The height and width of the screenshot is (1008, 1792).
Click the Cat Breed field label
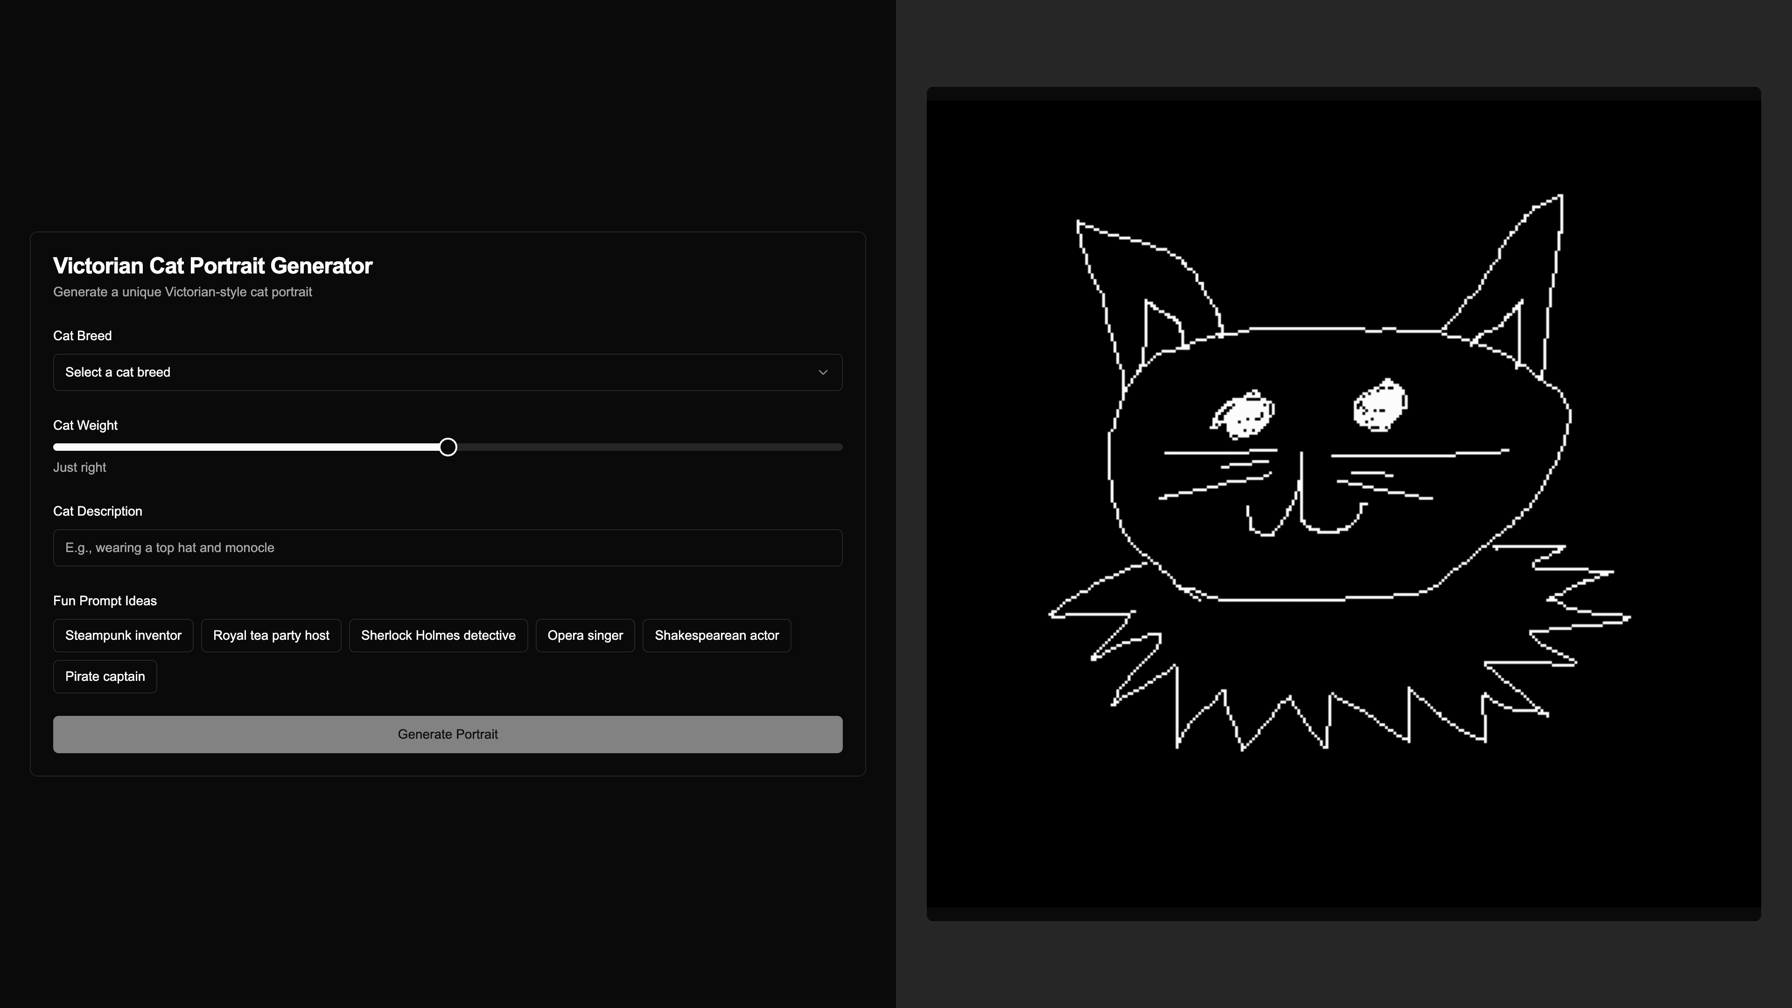click(82, 336)
